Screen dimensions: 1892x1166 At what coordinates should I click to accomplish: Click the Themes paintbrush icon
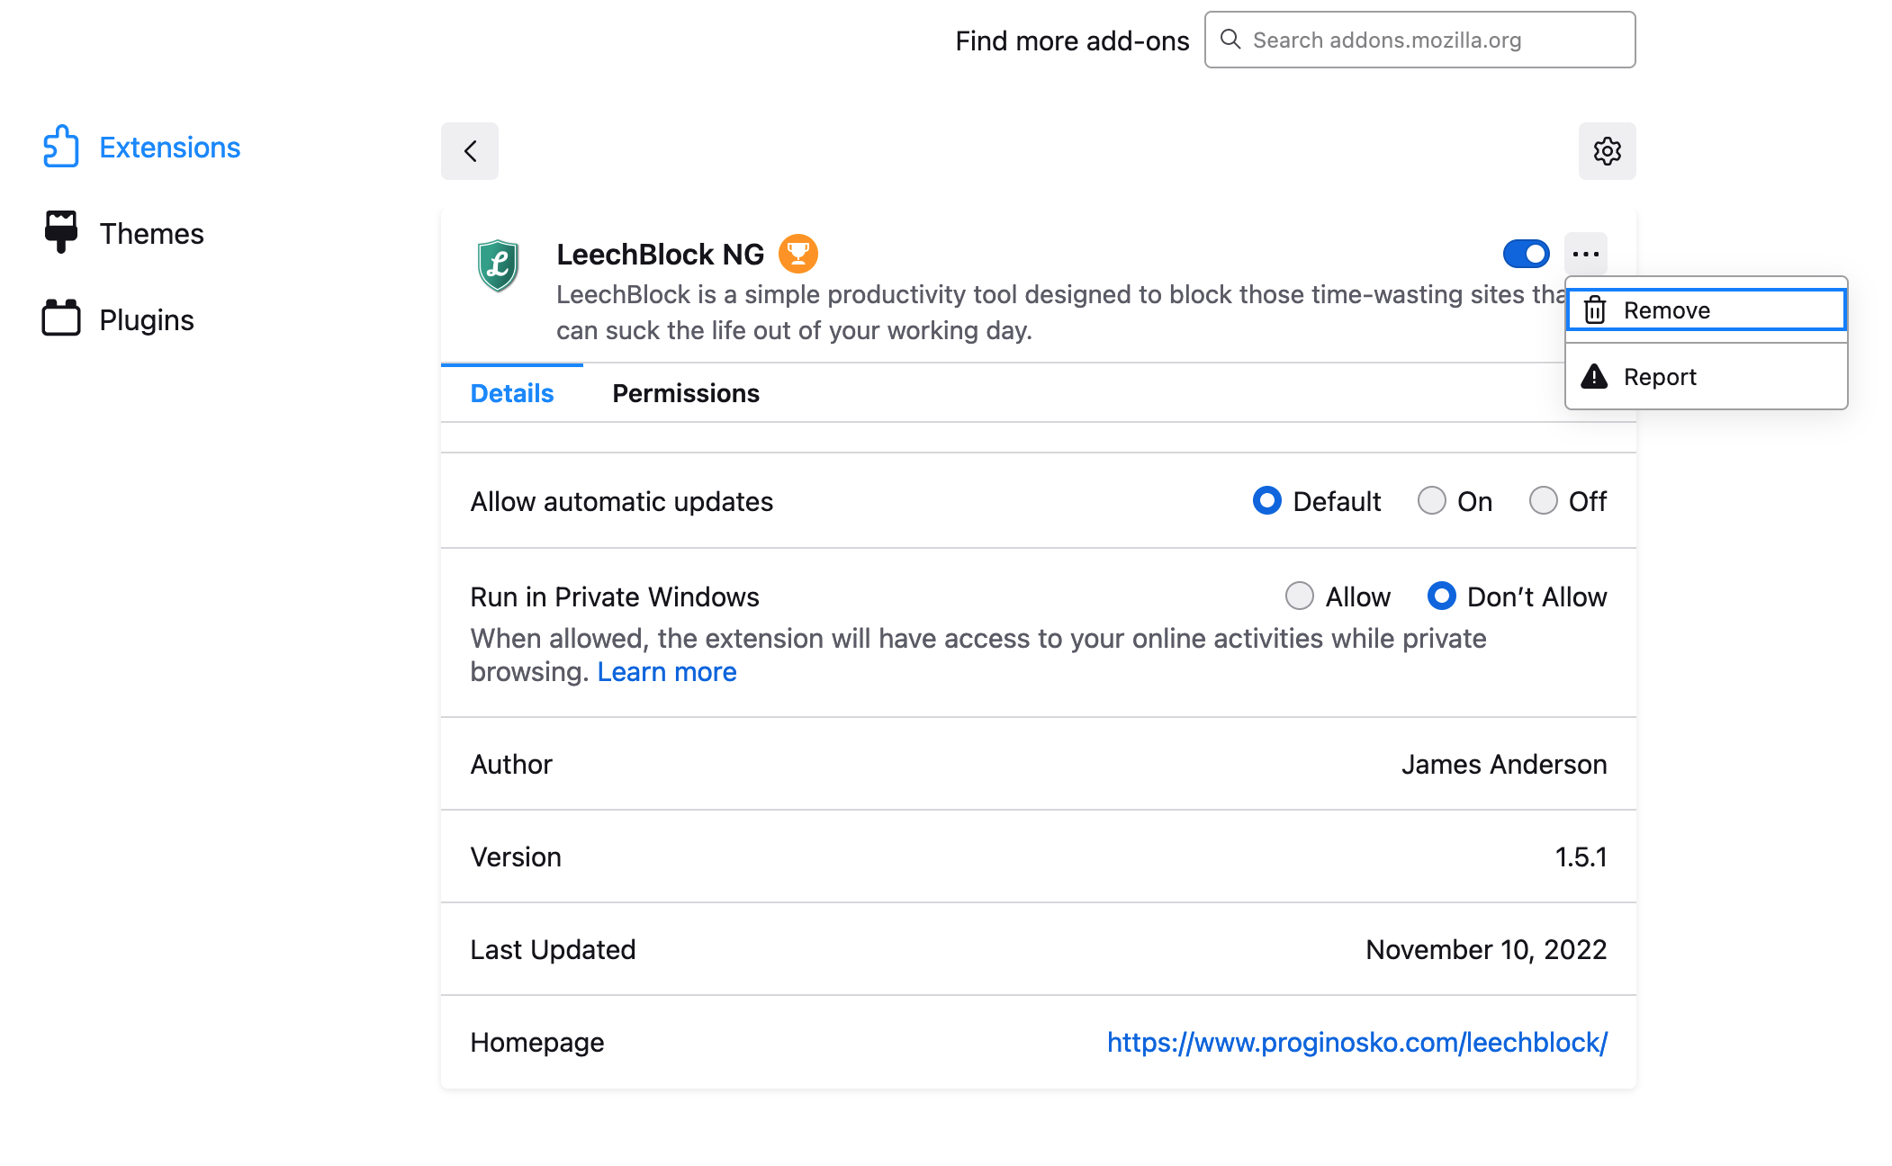(60, 232)
